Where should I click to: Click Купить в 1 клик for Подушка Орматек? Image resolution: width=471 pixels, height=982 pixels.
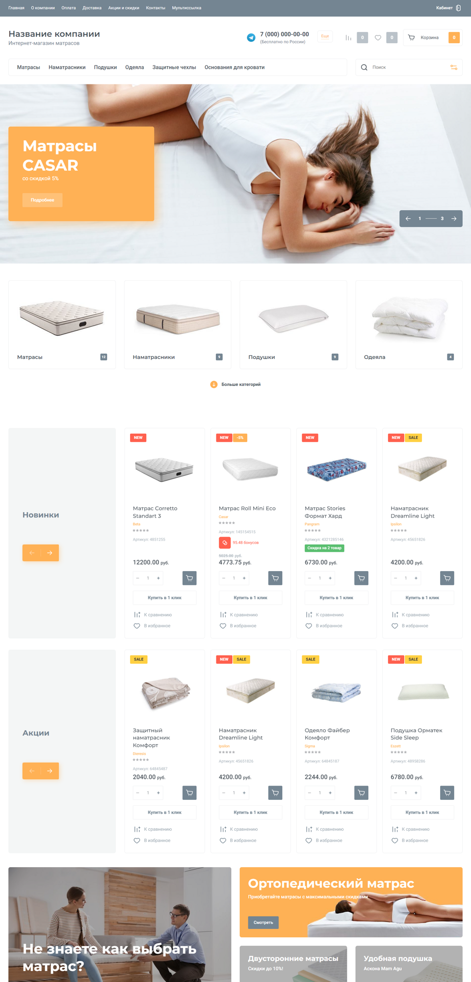pos(422,812)
